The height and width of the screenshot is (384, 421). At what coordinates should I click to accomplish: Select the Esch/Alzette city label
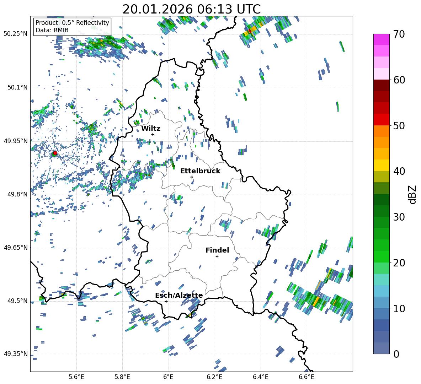tap(179, 295)
